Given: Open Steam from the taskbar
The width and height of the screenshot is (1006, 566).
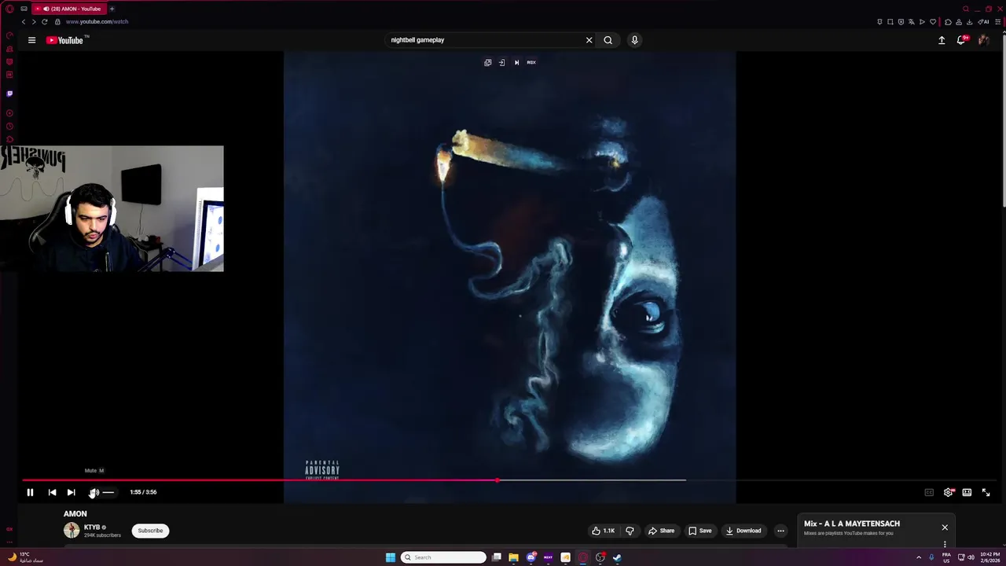Looking at the screenshot, I should [x=617, y=557].
